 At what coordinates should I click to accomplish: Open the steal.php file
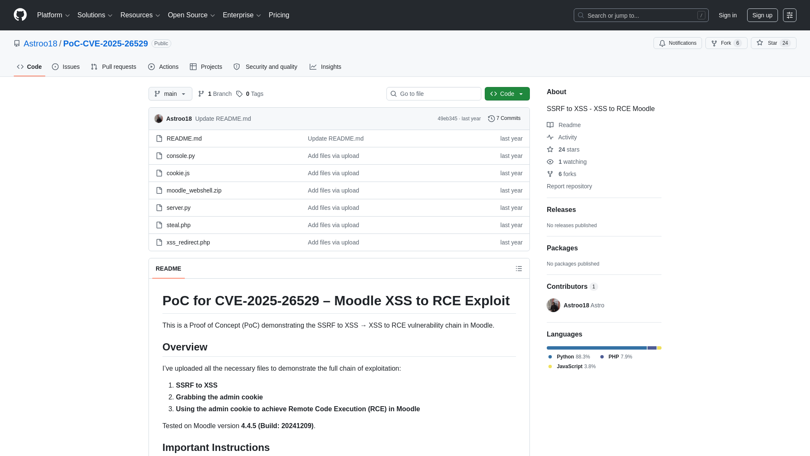178,225
